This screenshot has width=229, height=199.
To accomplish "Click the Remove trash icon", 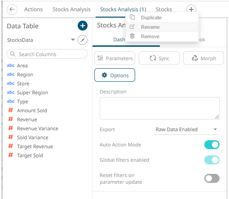I will pos(132,36).
